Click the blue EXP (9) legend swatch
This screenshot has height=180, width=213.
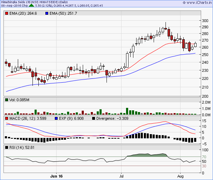56,118
